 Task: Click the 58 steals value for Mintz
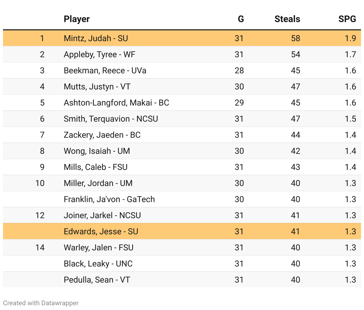tap(295, 38)
